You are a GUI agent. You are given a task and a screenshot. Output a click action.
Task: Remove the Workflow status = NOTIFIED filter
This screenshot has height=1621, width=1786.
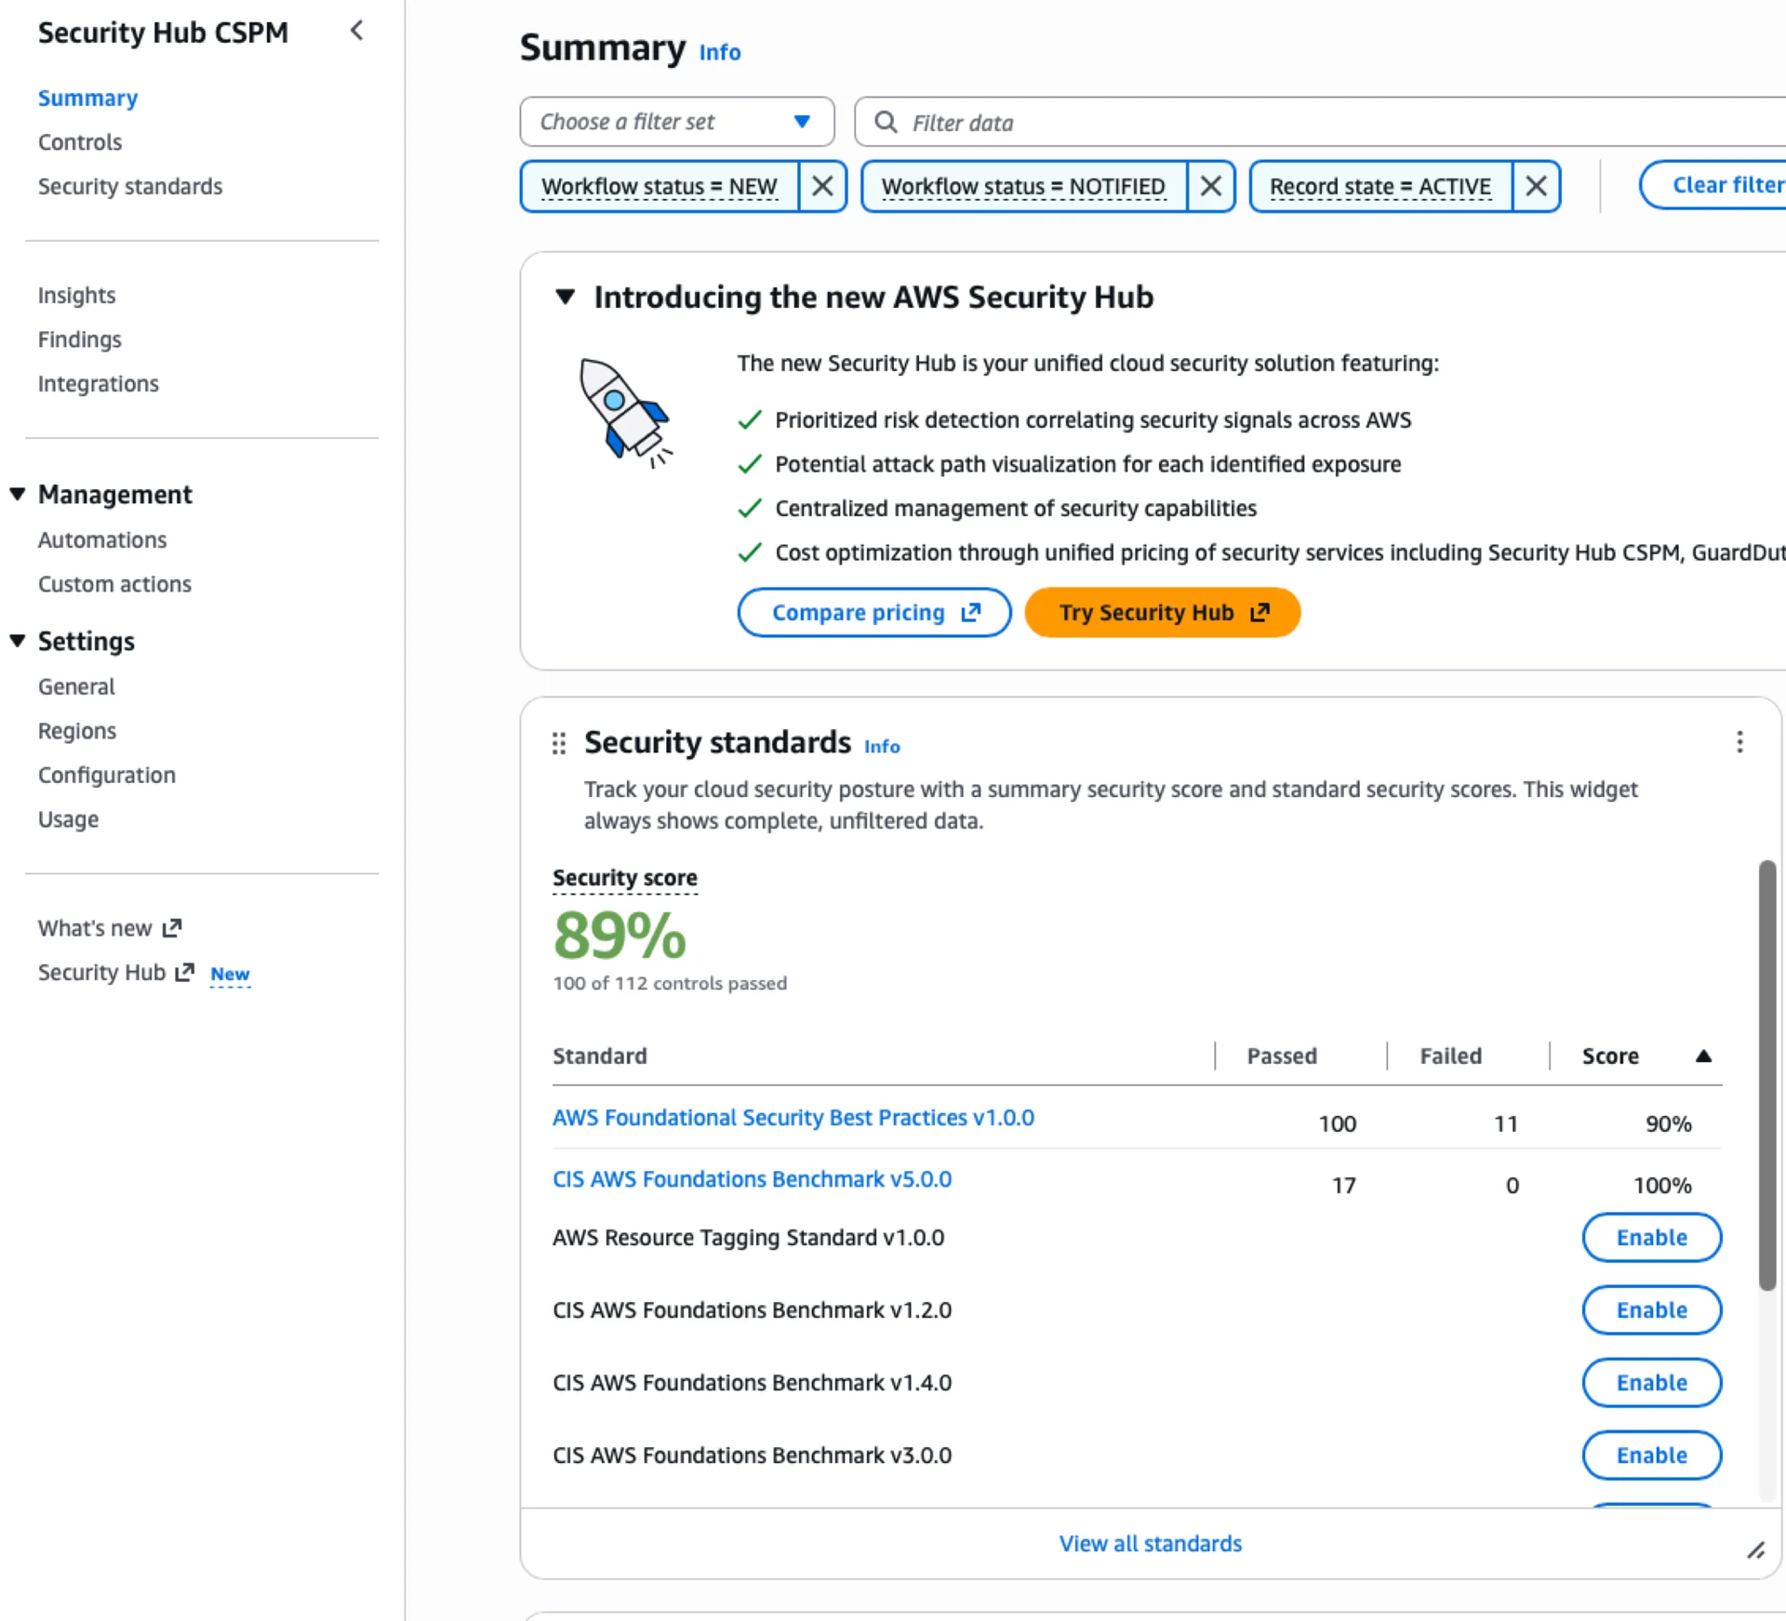pos(1210,186)
